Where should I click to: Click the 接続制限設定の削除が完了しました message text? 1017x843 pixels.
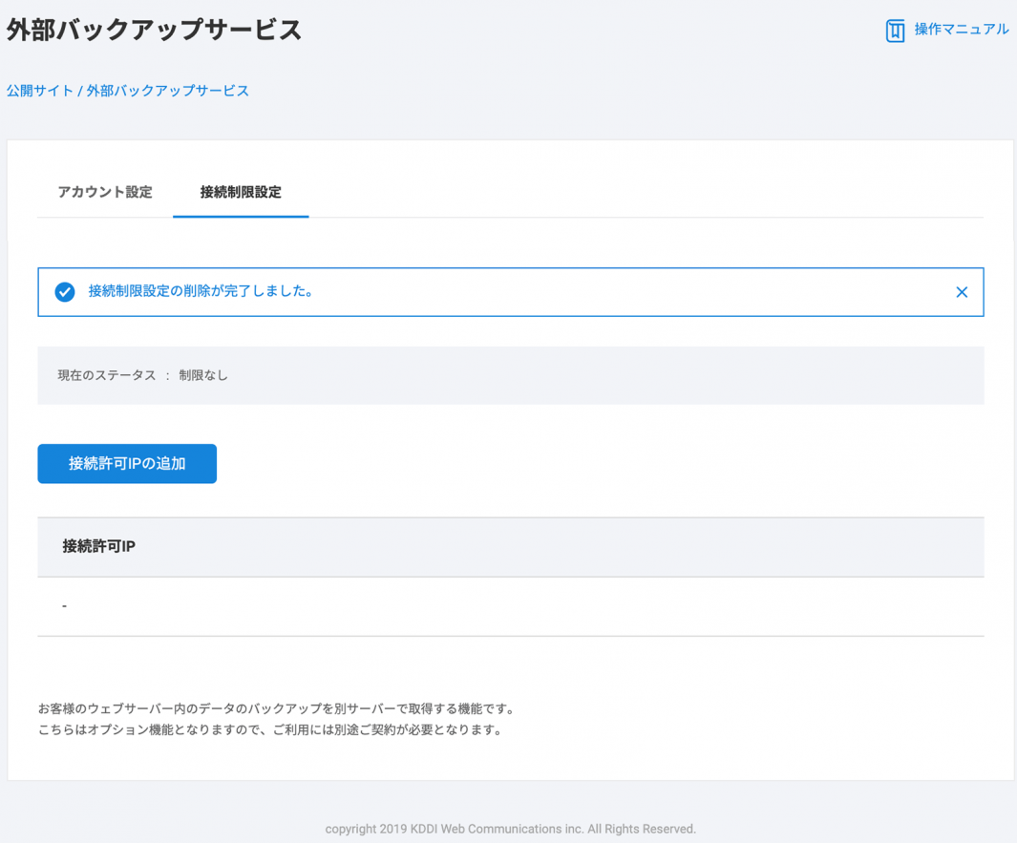(x=201, y=291)
